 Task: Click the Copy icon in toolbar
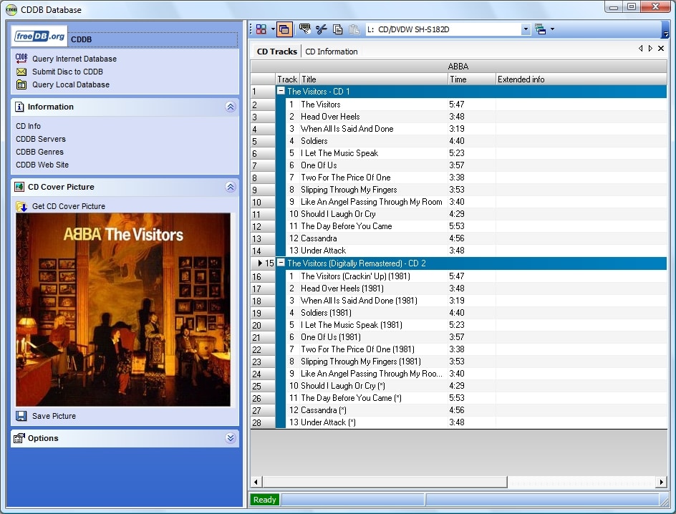point(337,29)
